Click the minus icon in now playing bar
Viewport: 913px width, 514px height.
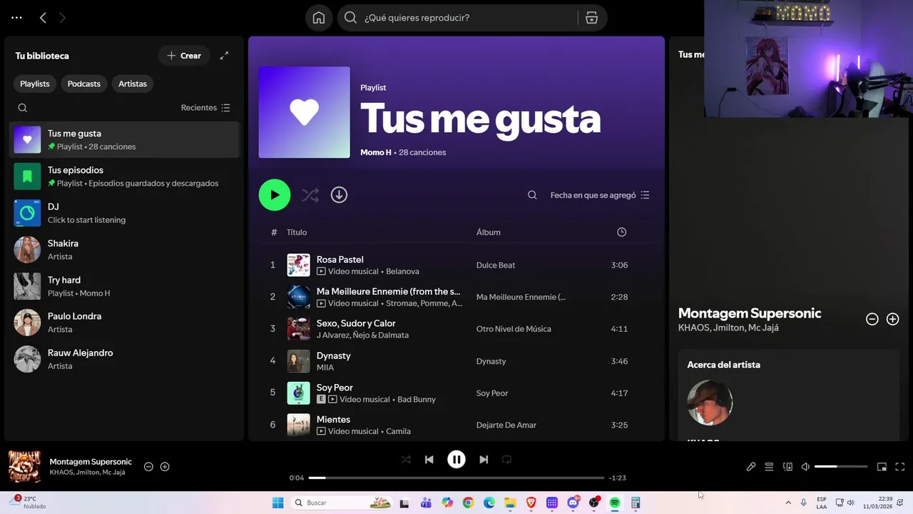[148, 467]
